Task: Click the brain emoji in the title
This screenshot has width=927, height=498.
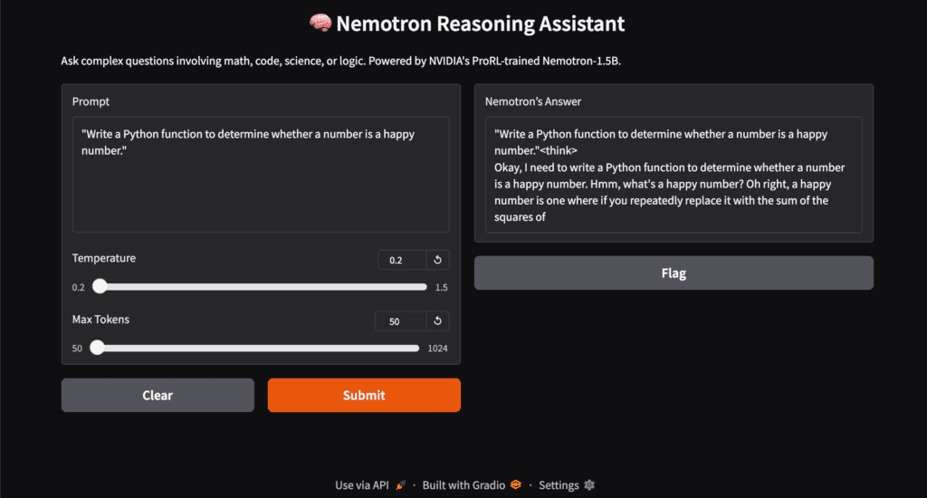Action: 320,24
